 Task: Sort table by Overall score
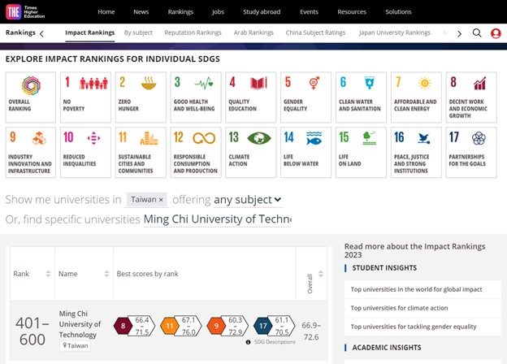point(321,274)
